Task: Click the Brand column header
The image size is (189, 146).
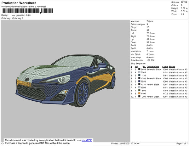Action: coord(172,67)
